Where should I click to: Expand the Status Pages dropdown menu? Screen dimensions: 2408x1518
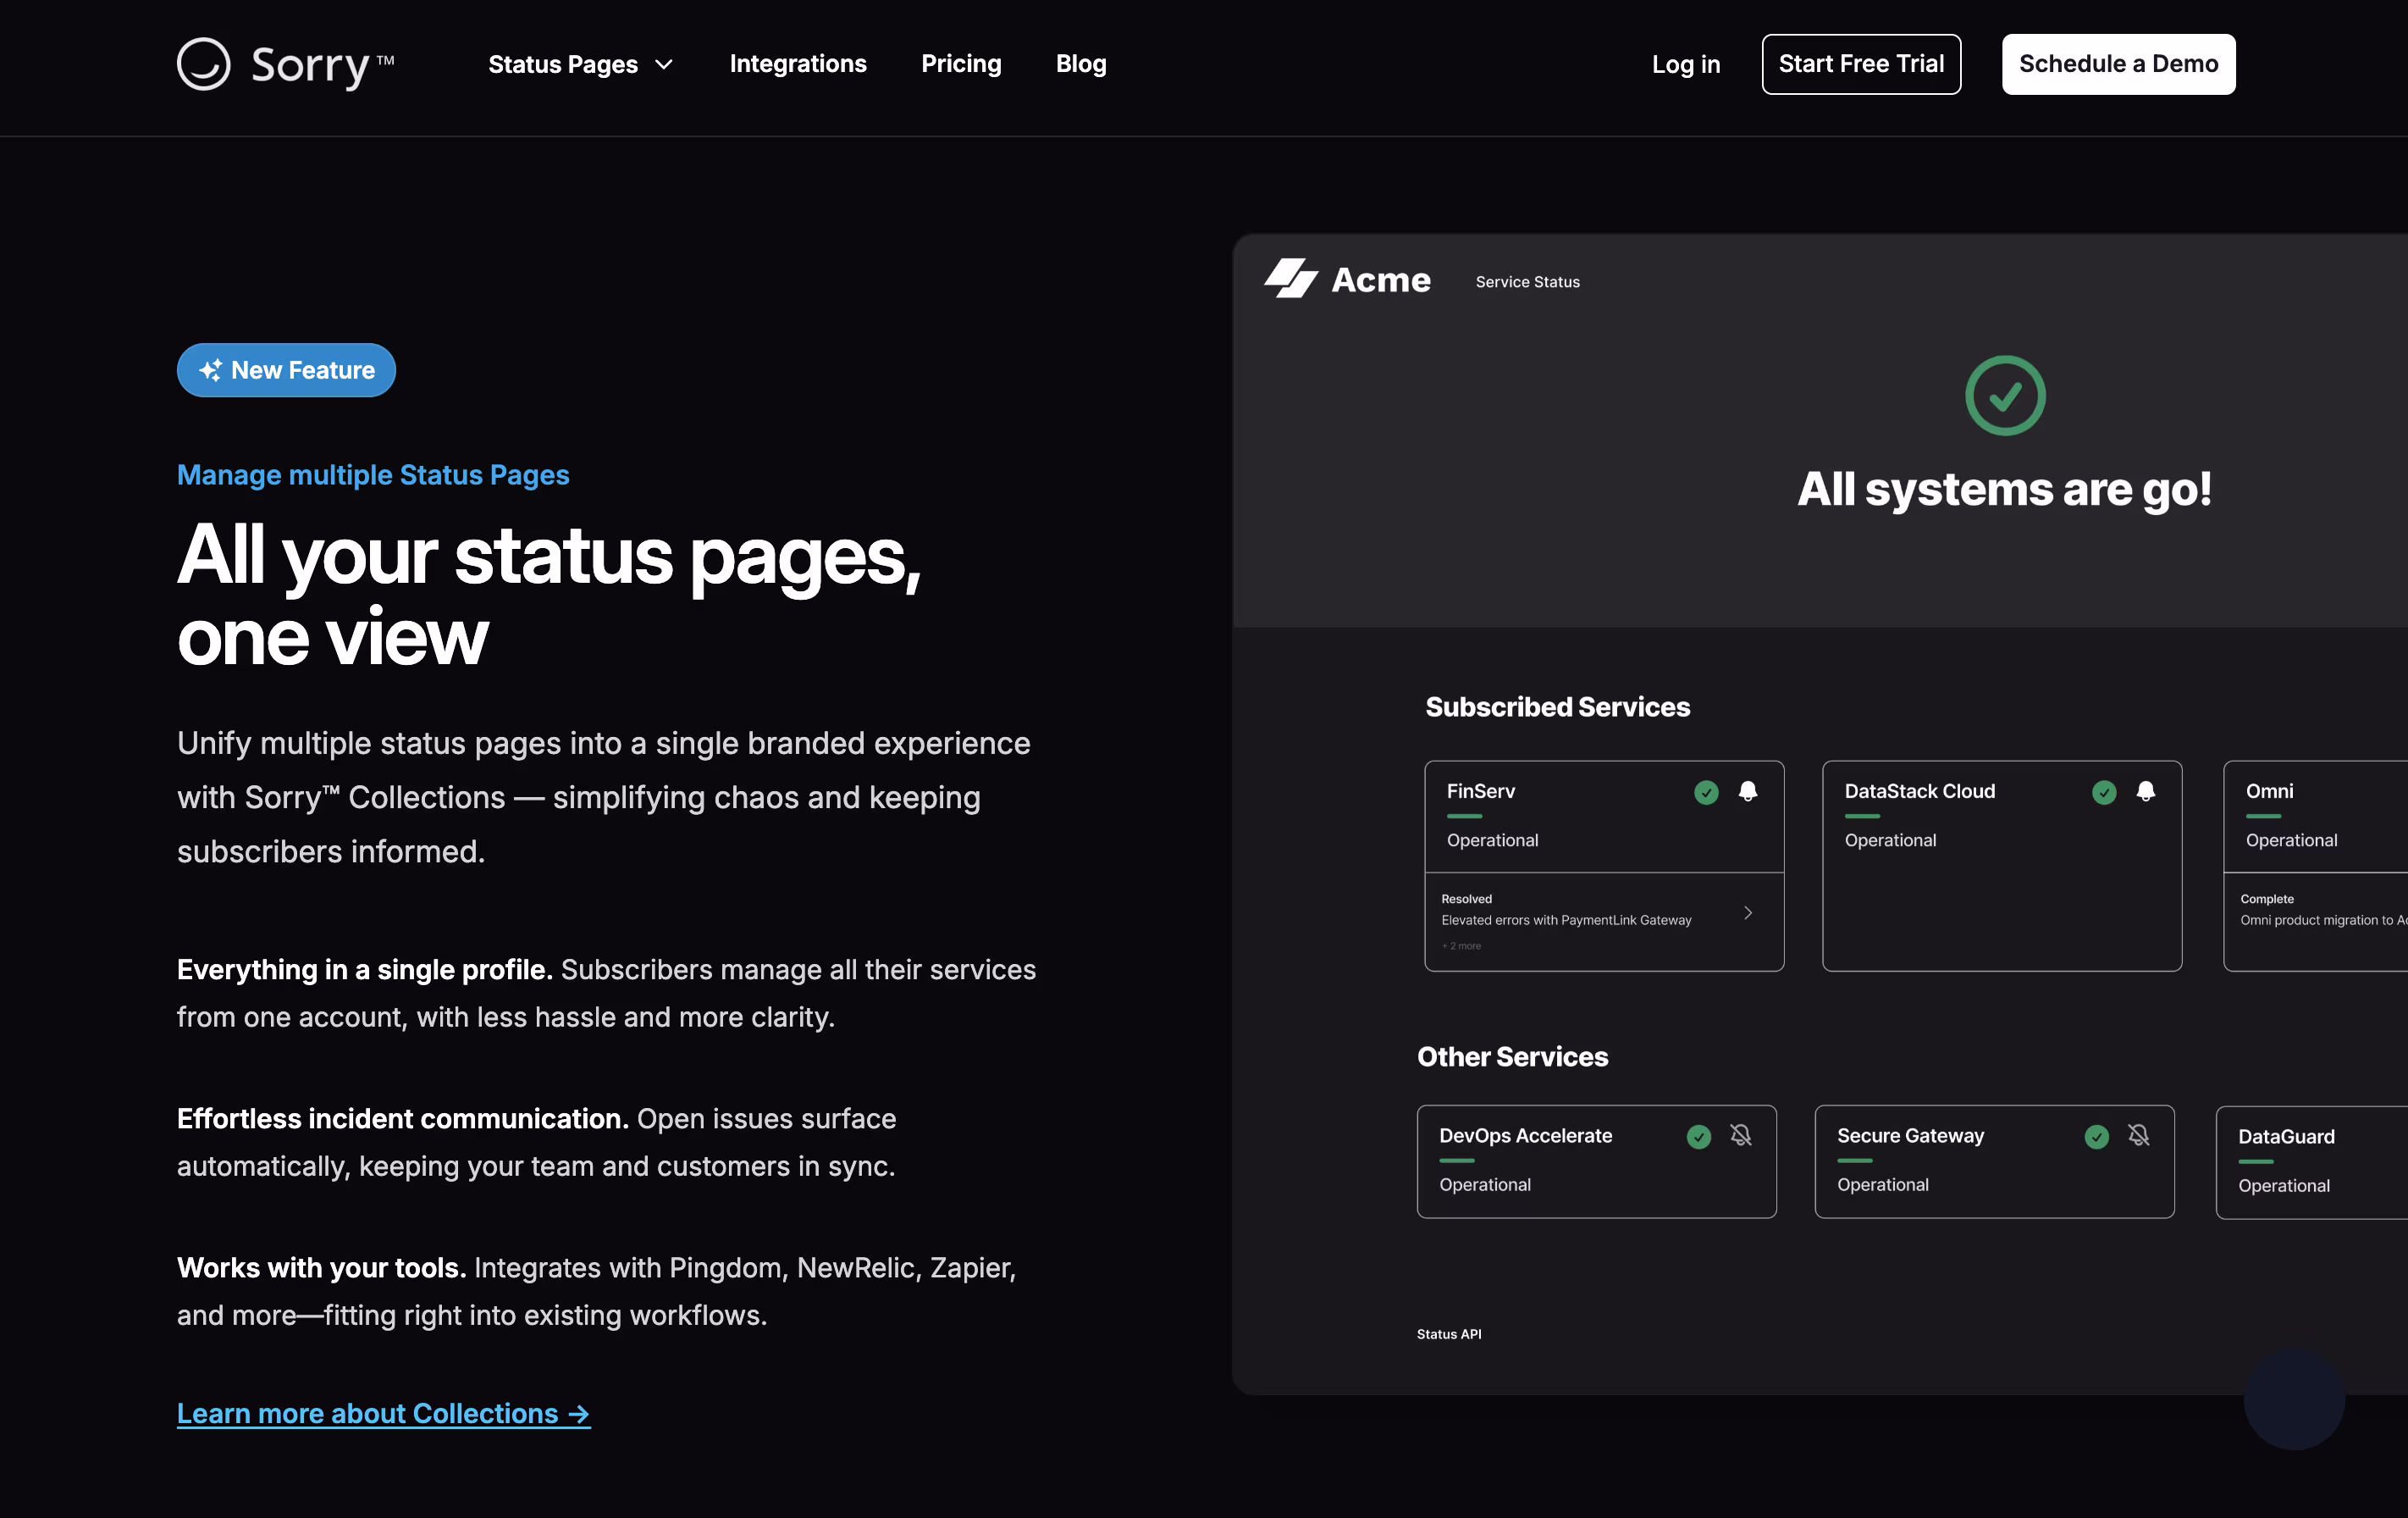pyautogui.click(x=581, y=64)
